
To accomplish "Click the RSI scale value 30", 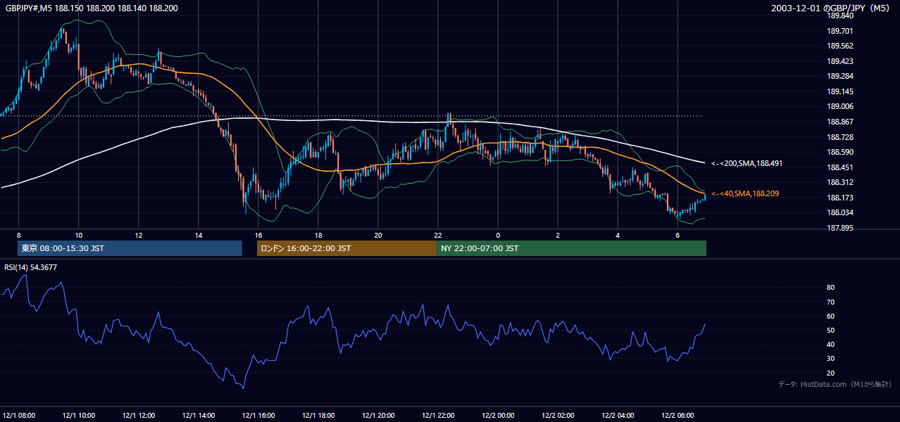I will point(830,359).
